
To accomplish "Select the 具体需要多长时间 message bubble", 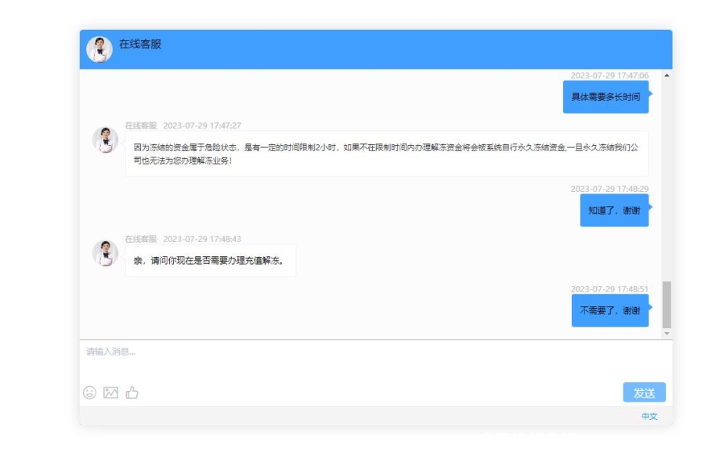I will click(605, 97).
